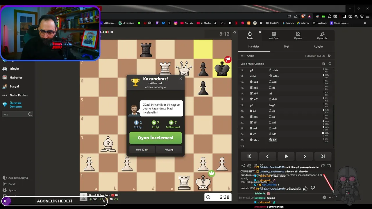Open Sosyal in the sidebar
Screen dimensions: 372x209
(x=11, y=86)
